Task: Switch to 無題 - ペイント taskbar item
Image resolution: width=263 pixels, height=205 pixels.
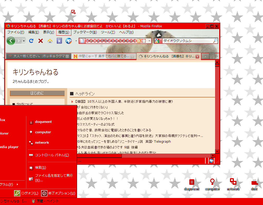Action: click(x=45, y=201)
